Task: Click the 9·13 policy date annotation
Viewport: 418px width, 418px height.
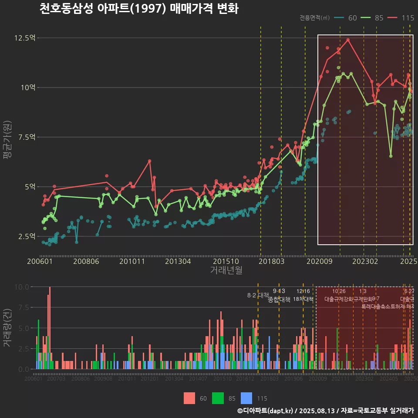Action: click(x=279, y=291)
